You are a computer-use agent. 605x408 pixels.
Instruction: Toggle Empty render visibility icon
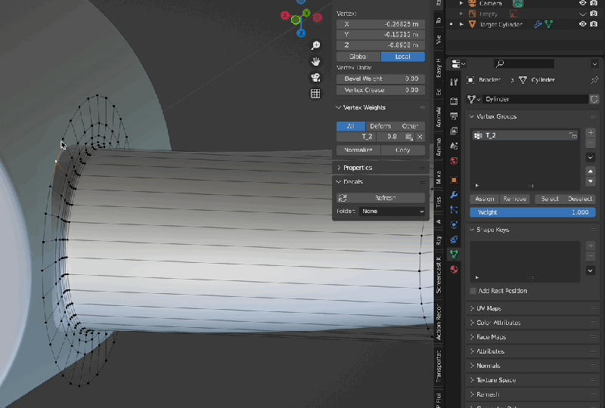click(x=594, y=14)
